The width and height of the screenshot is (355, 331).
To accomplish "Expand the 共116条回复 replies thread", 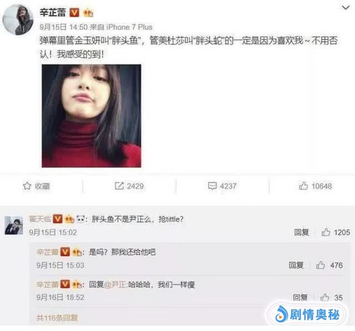I will pyautogui.click(x=57, y=318).
